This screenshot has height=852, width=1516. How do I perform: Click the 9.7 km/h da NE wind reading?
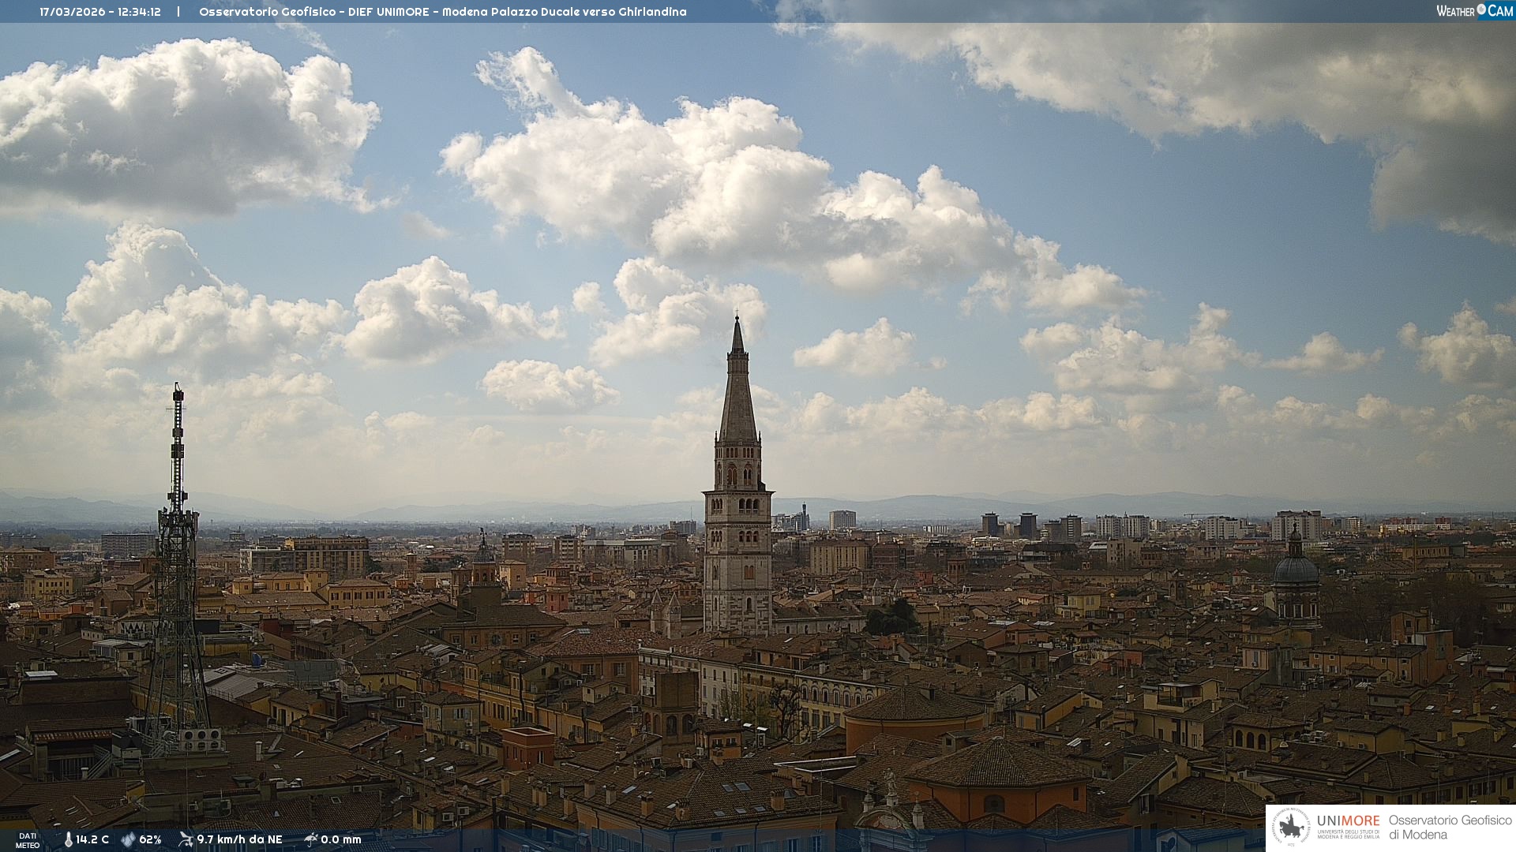pyautogui.click(x=239, y=839)
